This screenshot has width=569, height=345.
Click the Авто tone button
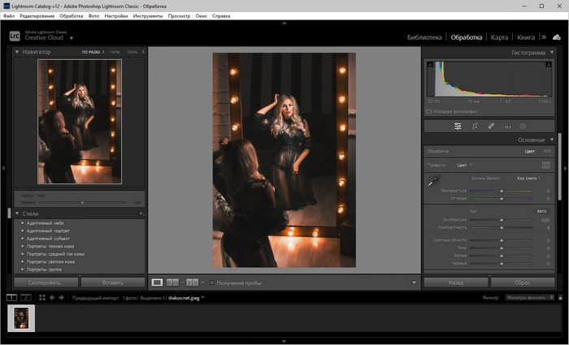(541, 211)
